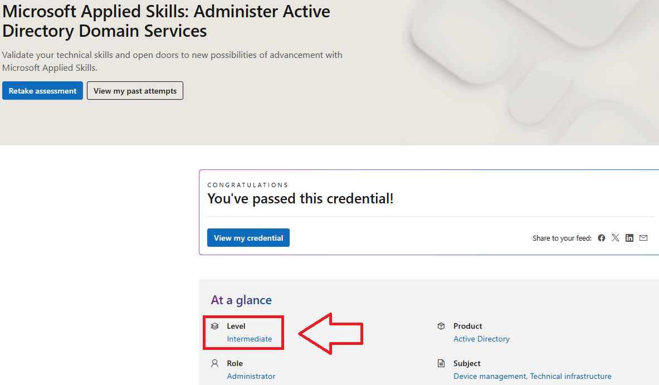Click the Retake assessment button

[42, 91]
